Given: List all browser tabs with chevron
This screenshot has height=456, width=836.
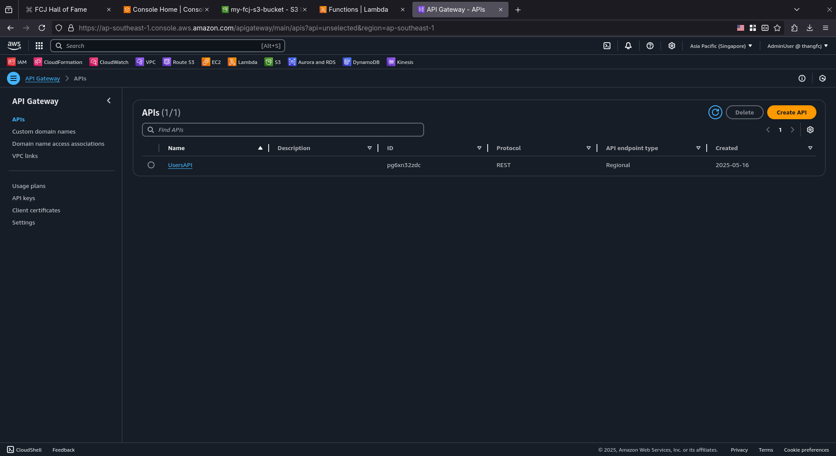Looking at the screenshot, I should point(797,10).
